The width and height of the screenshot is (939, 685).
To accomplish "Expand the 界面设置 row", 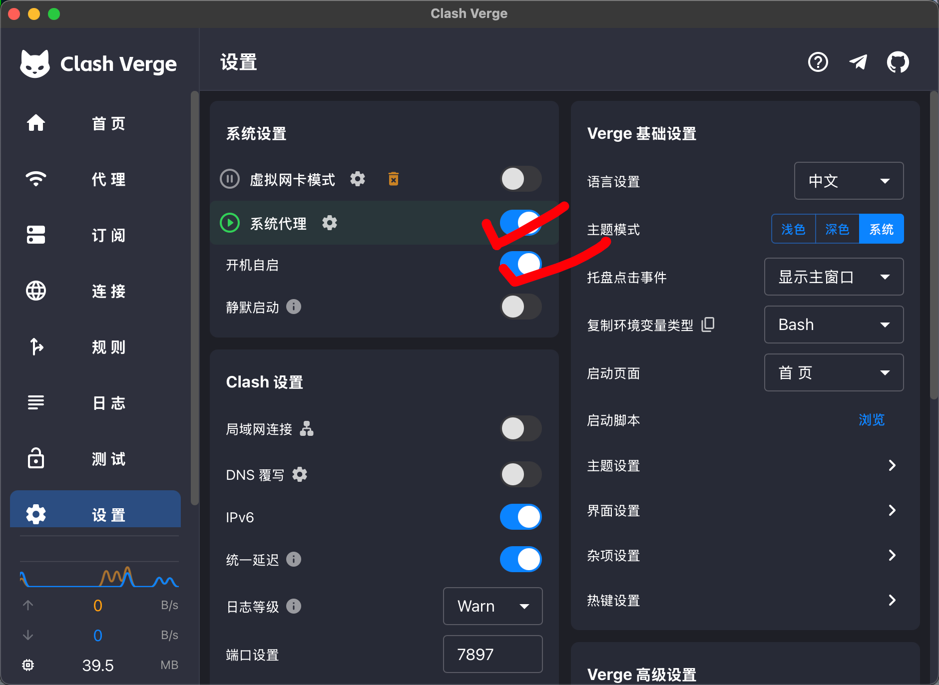I will tap(745, 510).
